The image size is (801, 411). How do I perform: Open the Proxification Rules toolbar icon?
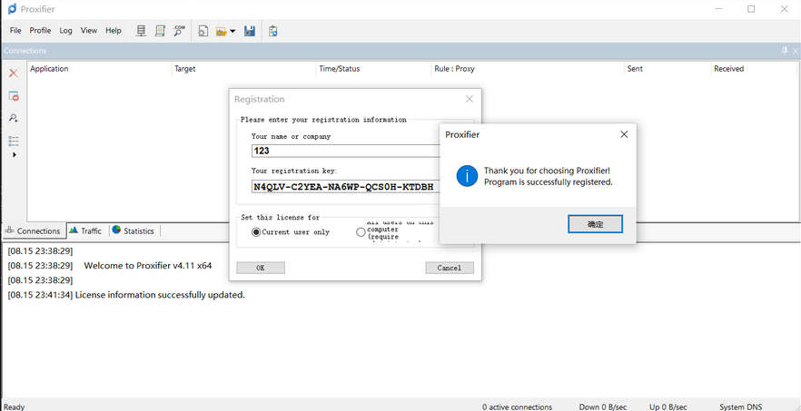[161, 31]
